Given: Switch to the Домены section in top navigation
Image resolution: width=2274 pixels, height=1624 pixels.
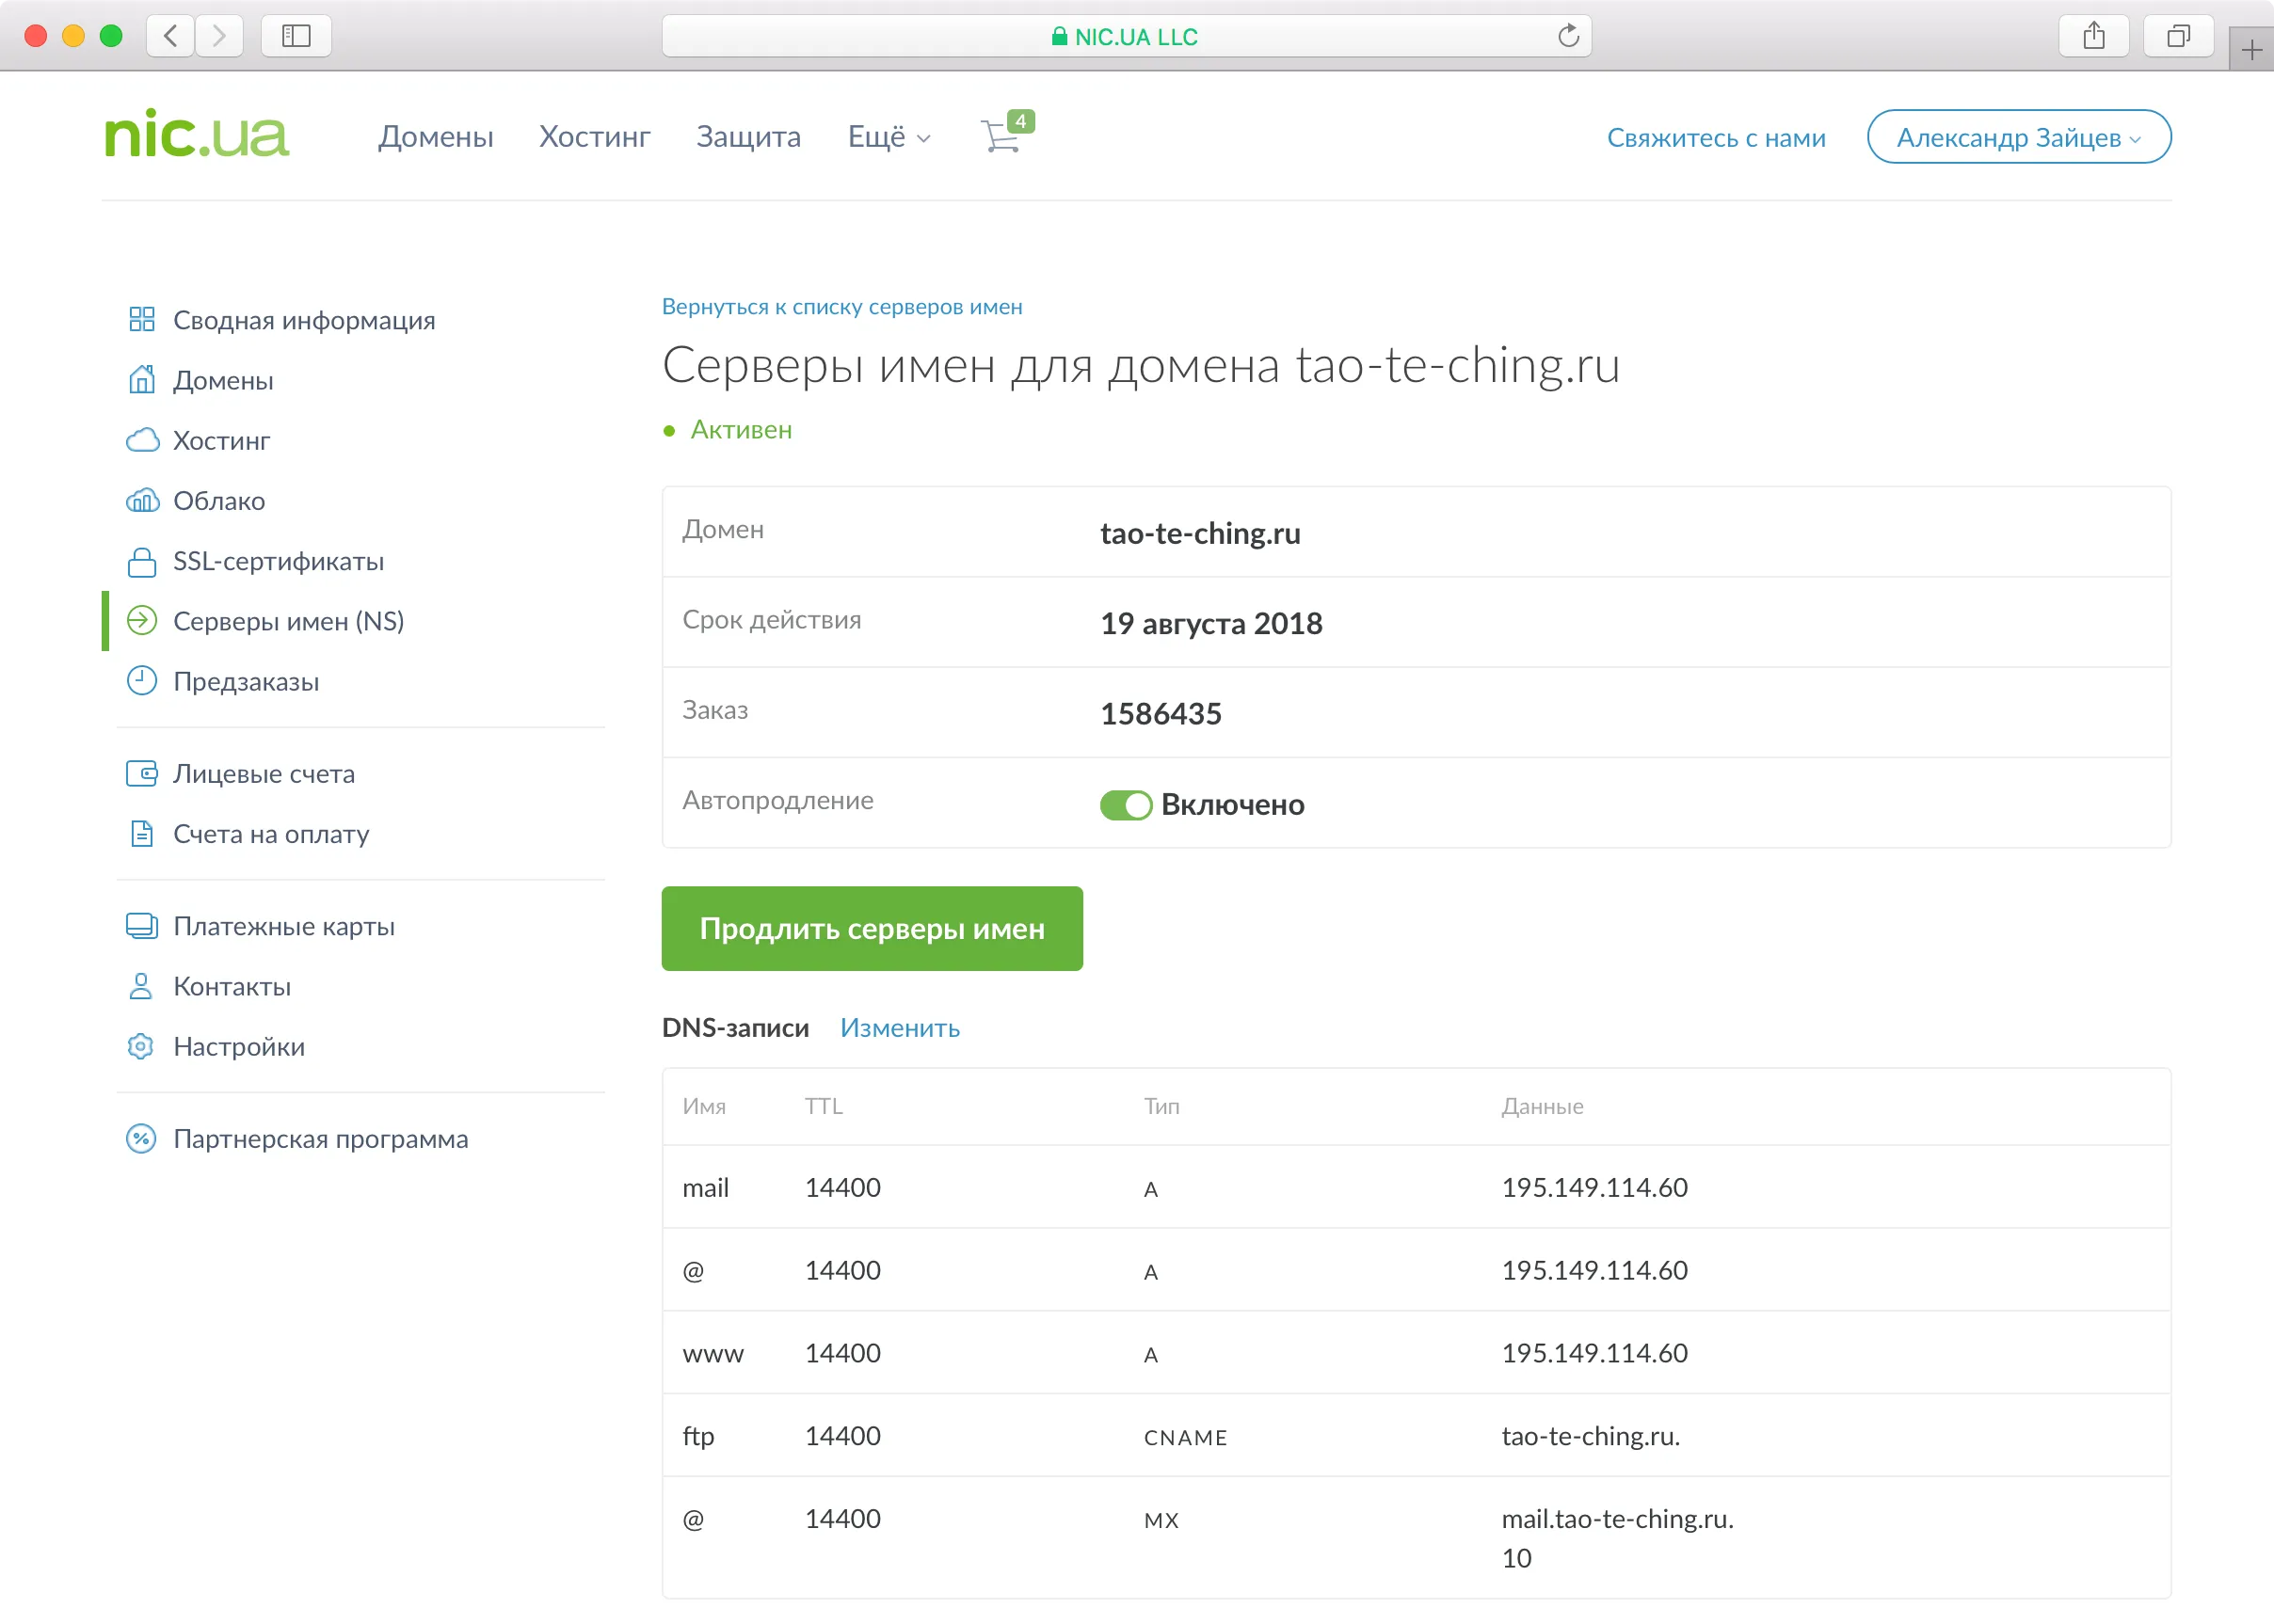Looking at the screenshot, I should click(x=435, y=137).
